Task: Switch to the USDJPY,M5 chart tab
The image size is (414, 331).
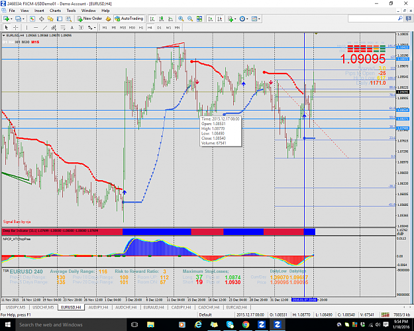Action: click(x=16, y=307)
